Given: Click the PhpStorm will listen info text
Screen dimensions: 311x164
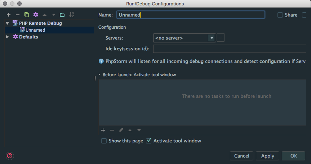Looking at the screenshot, I should (x=206, y=61).
